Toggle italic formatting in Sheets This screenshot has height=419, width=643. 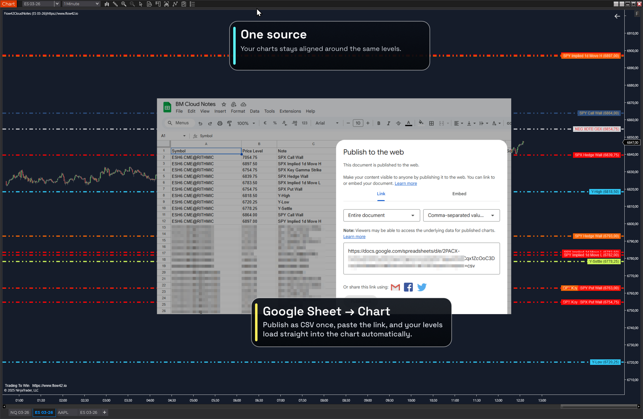point(389,123)
